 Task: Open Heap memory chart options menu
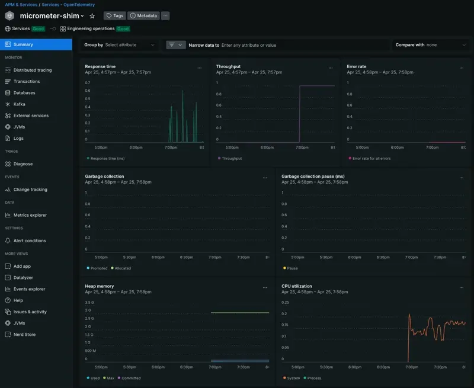click(x=265, y=288)
